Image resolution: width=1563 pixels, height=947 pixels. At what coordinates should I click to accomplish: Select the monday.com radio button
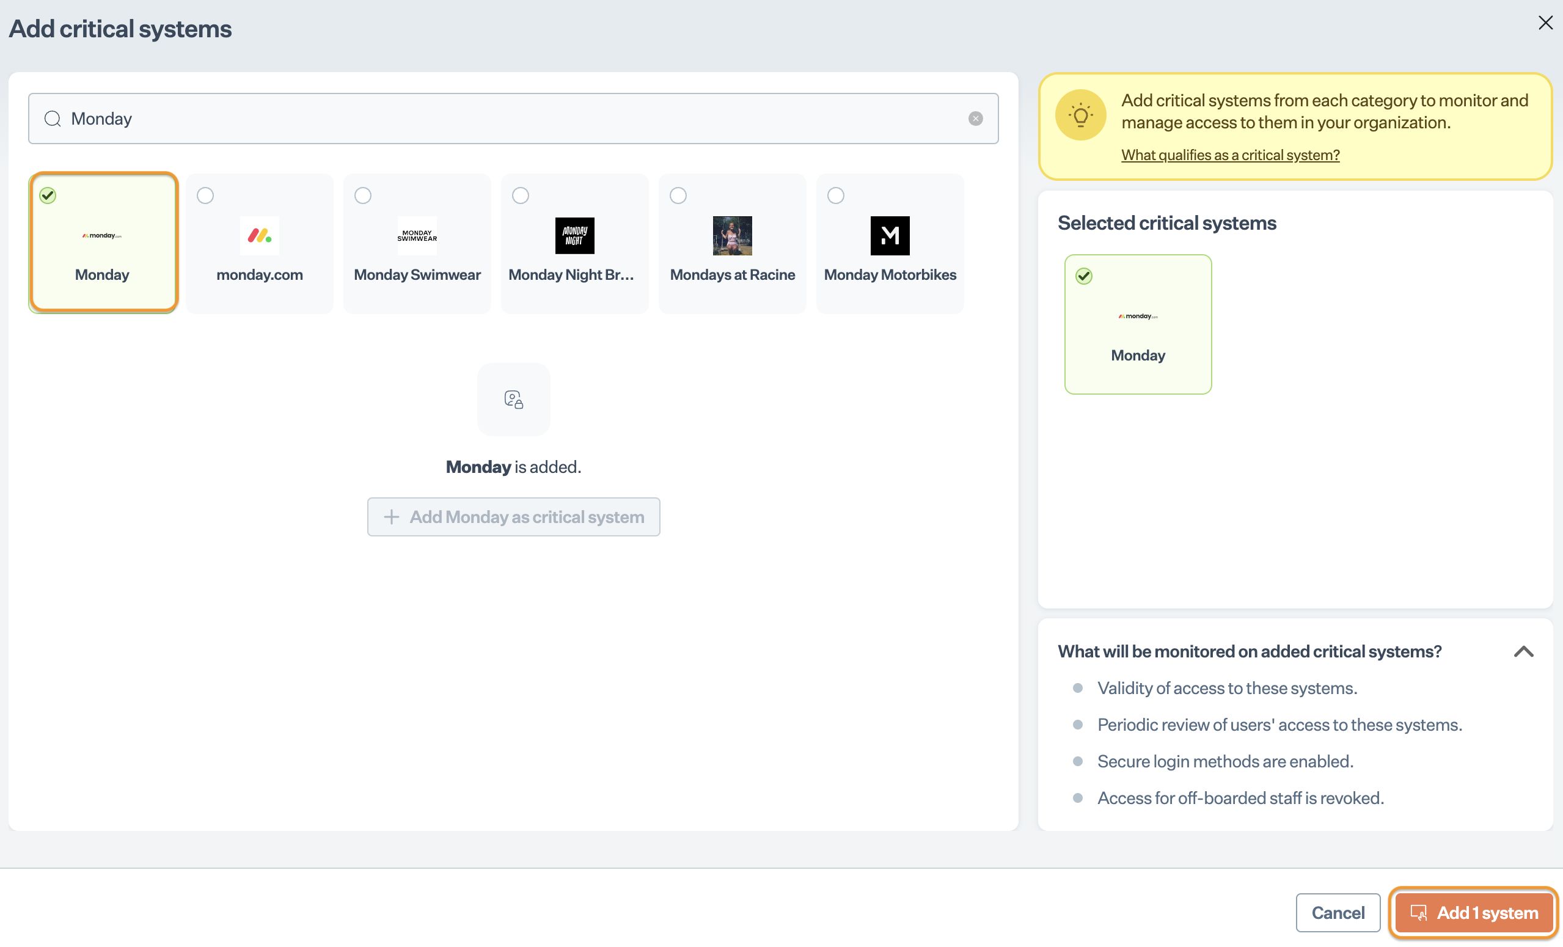coord(205,196)
